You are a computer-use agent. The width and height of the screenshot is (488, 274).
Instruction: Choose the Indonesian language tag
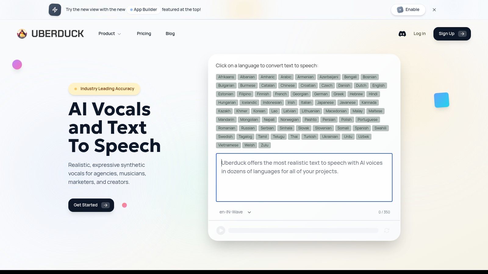tap(272, 103)
